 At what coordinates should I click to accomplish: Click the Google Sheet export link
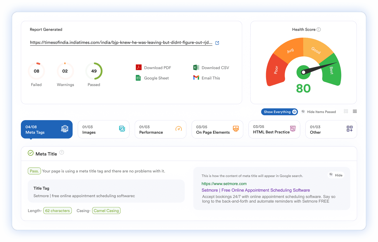tap(156, 78)
